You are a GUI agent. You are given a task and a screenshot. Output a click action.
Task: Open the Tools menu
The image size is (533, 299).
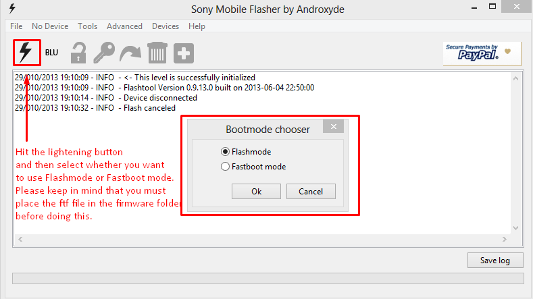tap(87, 26)
